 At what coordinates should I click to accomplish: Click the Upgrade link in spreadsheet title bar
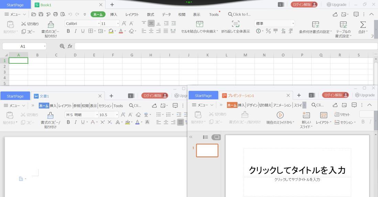[336, 4]
